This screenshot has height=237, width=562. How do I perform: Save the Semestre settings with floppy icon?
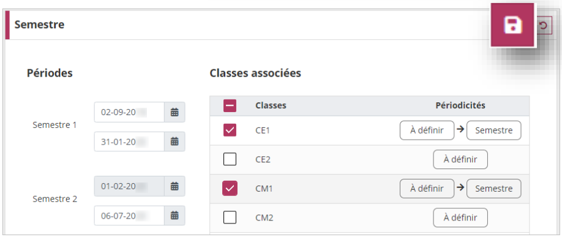click(512, 25)
